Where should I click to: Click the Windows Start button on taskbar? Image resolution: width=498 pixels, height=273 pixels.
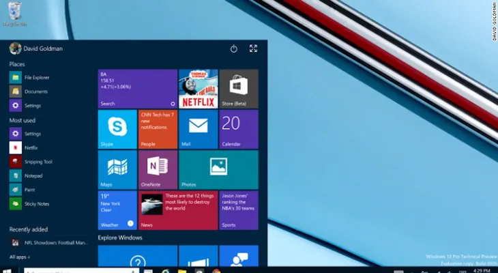7,271
